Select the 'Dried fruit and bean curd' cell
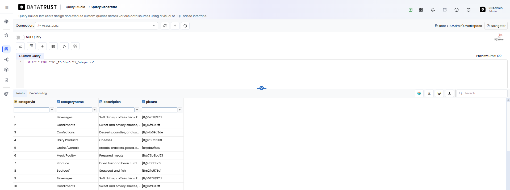510x190 pixels. pyautogui.click(x=120, y=163)
